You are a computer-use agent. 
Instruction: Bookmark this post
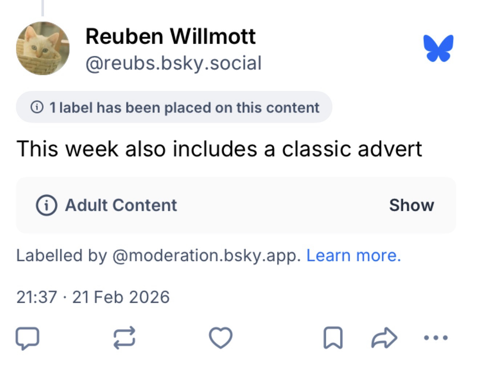pyautogui.click(x=333, y=338)
